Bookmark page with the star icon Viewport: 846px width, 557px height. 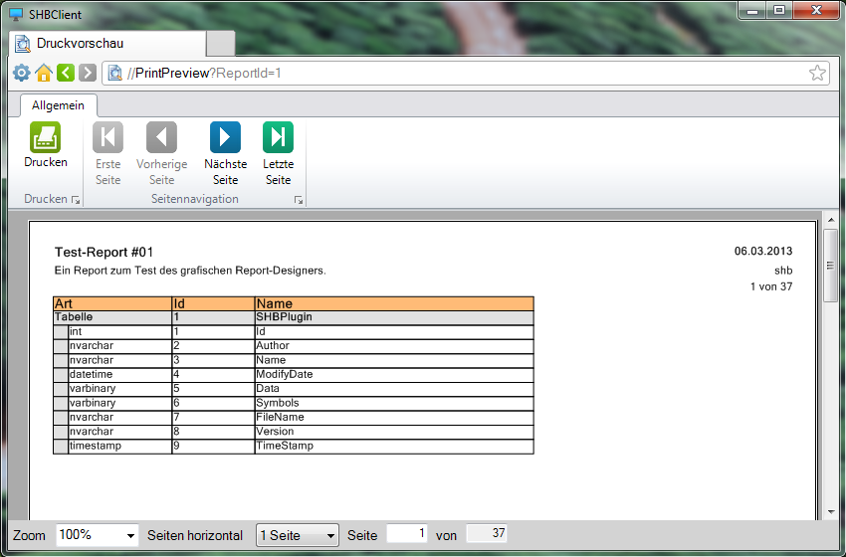click(817, 73)
